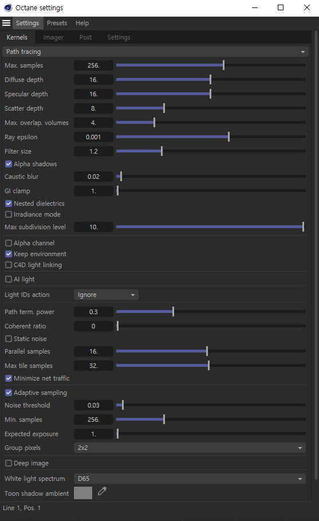Open the Path tracing kernel dropdown
Screen dimensions: 319x521
coord(155,52)
